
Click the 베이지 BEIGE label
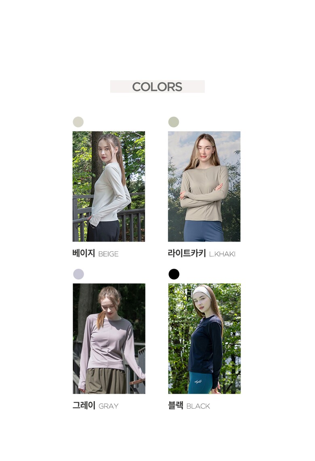pos(95,253)
